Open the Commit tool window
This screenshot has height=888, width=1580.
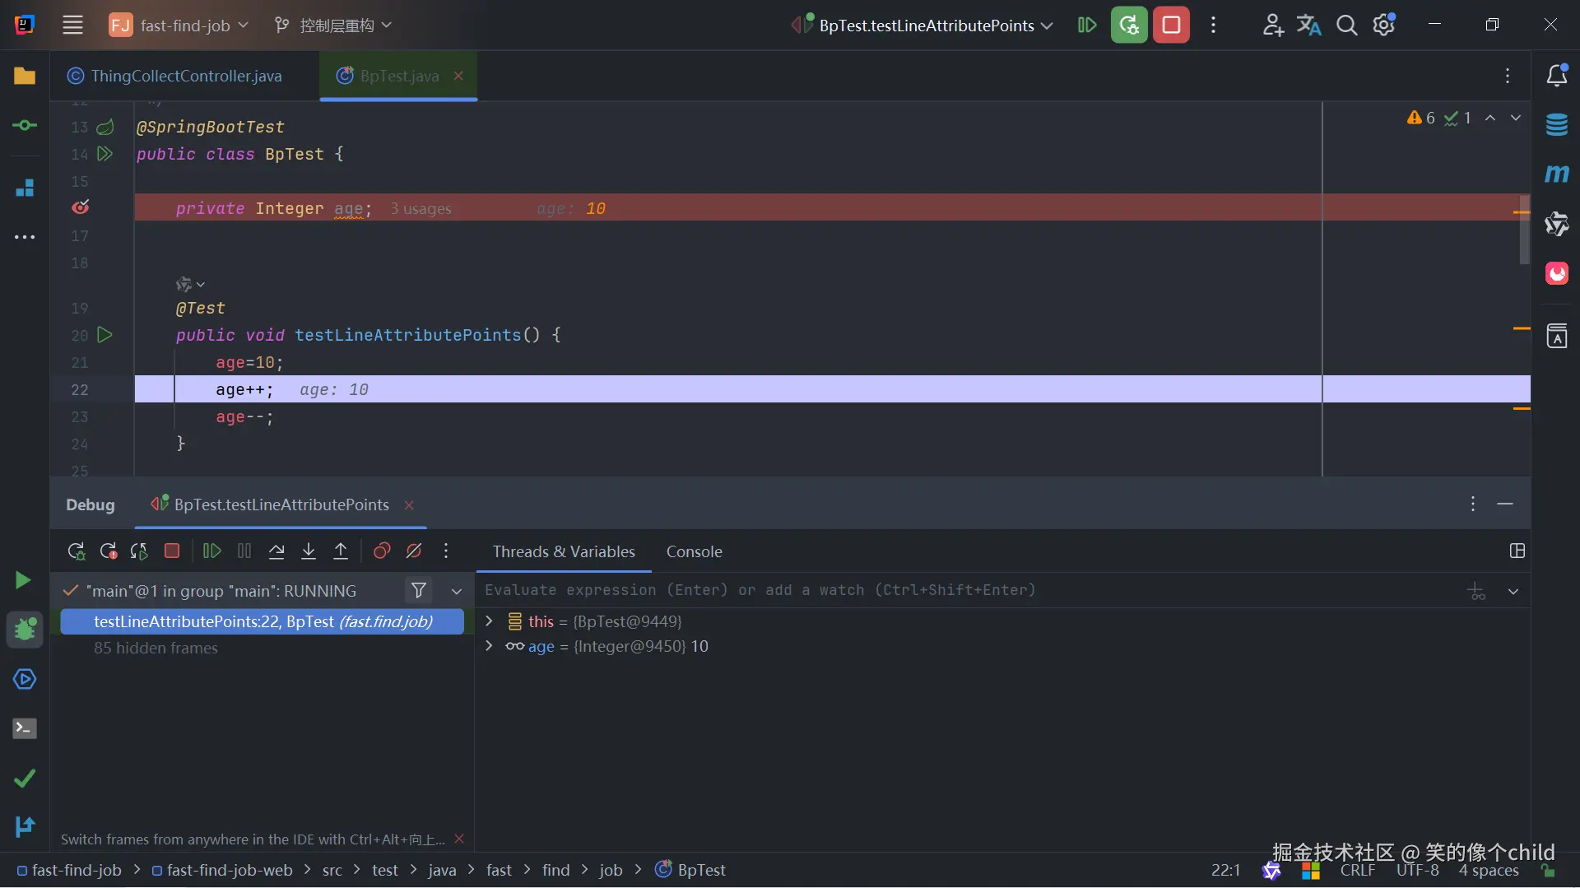pos(25,125)
